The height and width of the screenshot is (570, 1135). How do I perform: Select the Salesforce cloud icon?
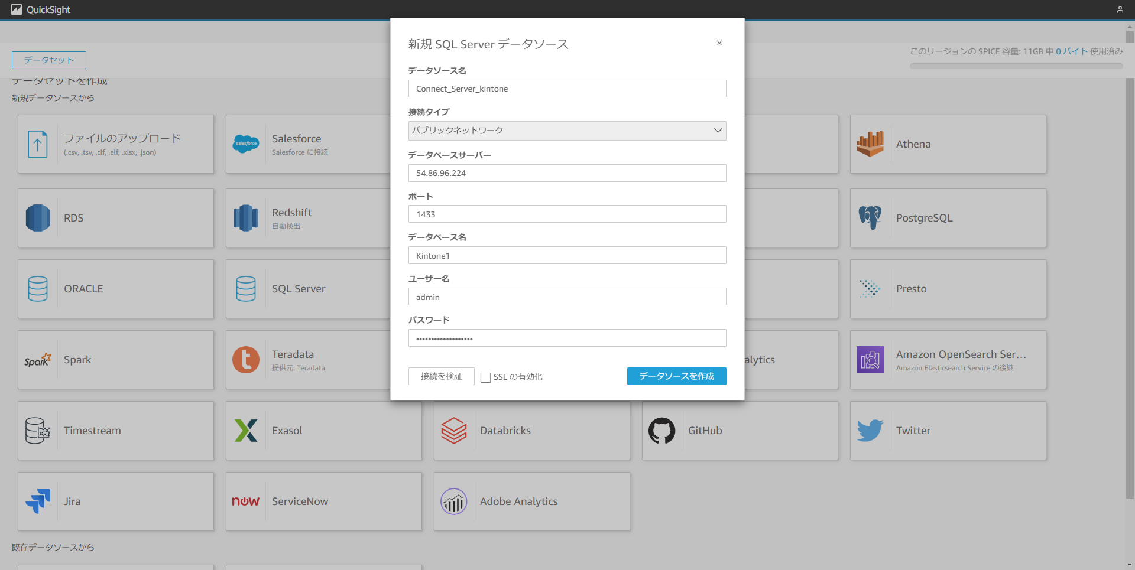[x=246, y=144]
